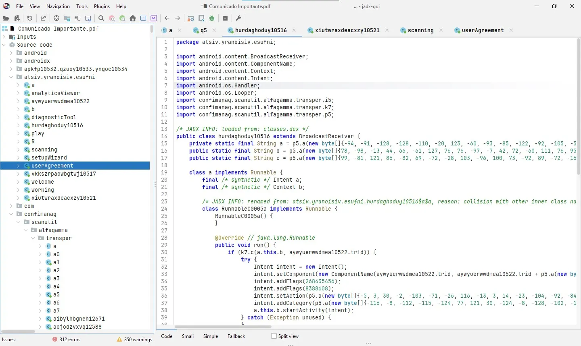Select the vkkszrpaowbgtwj10517 class
The height and width of the screenshot is (346, 581).
pos(64,174)
